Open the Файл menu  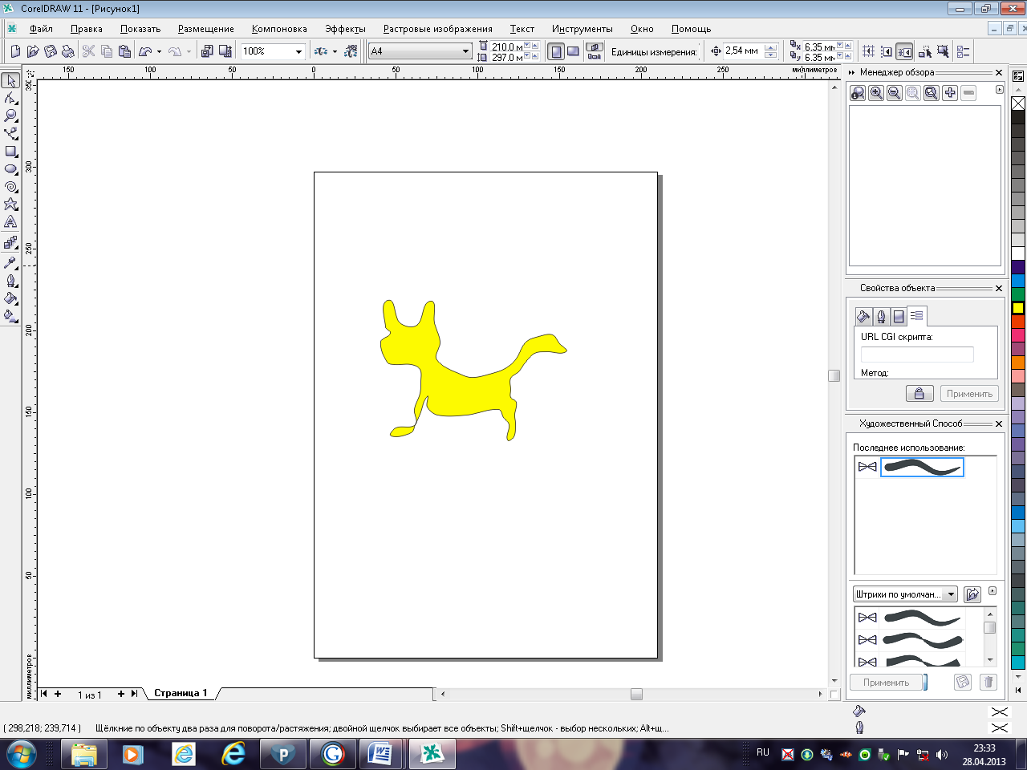[41, 29]
